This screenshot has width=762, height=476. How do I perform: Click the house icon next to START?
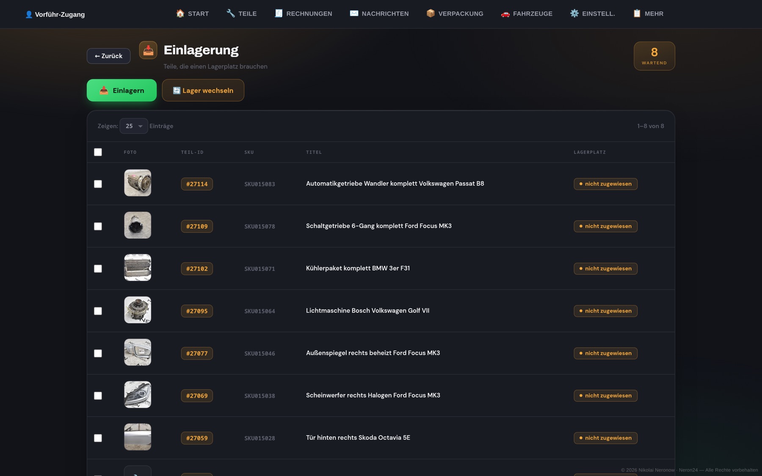coord(180,14)
